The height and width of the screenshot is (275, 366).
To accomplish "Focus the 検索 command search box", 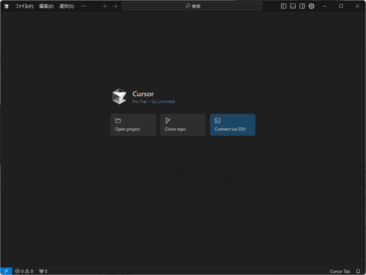I will point(192,6).
